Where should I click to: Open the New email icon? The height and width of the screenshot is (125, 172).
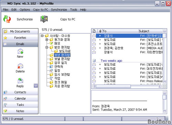tap(20, 51)
